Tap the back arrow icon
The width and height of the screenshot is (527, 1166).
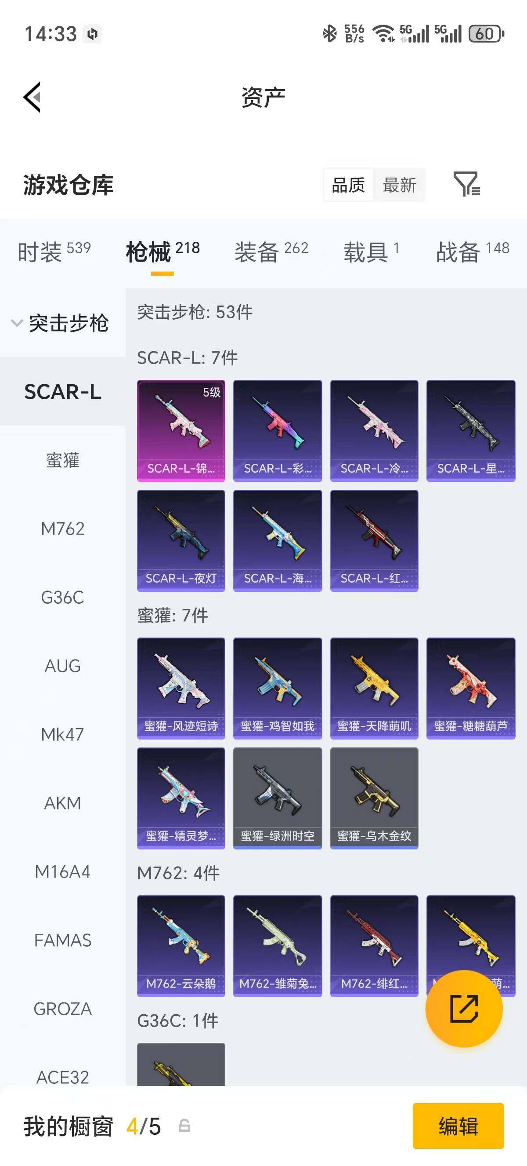click(32, 97)
